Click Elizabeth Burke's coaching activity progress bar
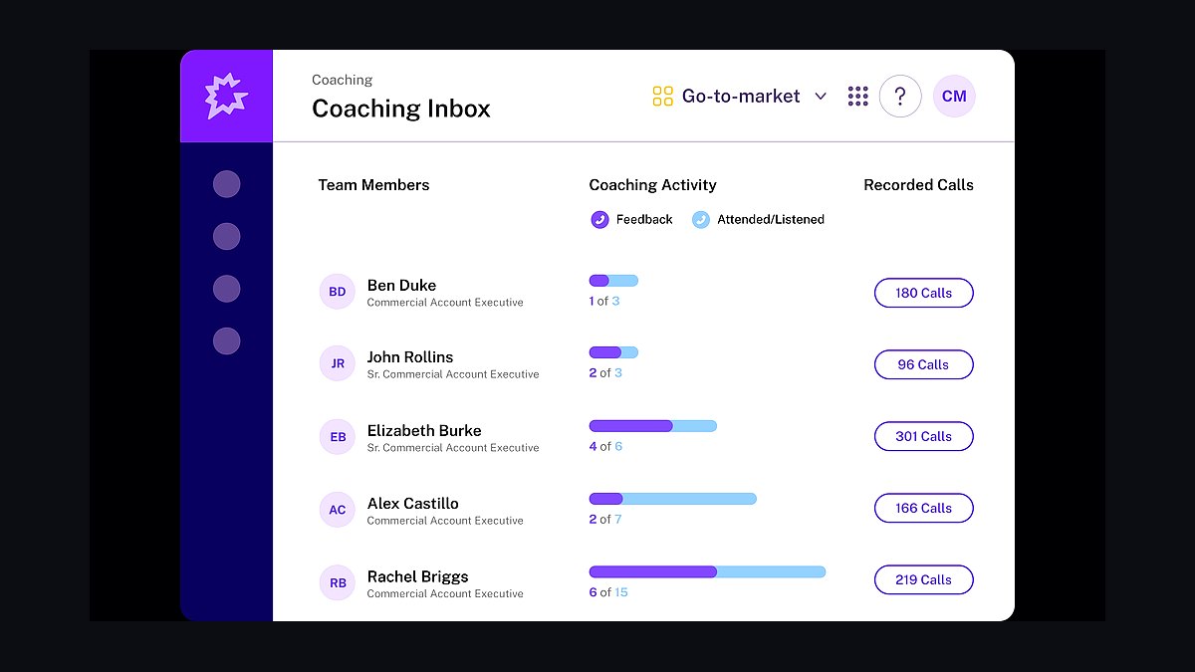1195x672 pixels. point(652,426)
